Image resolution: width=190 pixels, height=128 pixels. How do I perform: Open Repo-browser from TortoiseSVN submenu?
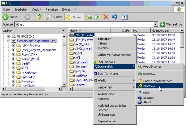tap(160, 67)
